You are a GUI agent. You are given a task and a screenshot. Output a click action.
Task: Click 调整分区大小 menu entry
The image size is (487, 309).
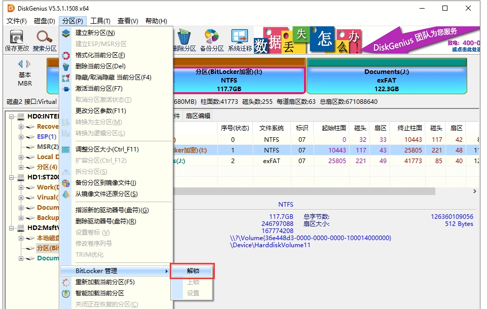tap(106, 149)
